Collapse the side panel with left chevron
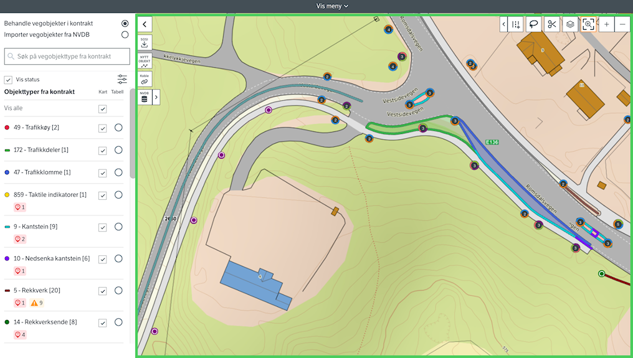The width and height of the screenshot is (633, 358). point(145,24)
